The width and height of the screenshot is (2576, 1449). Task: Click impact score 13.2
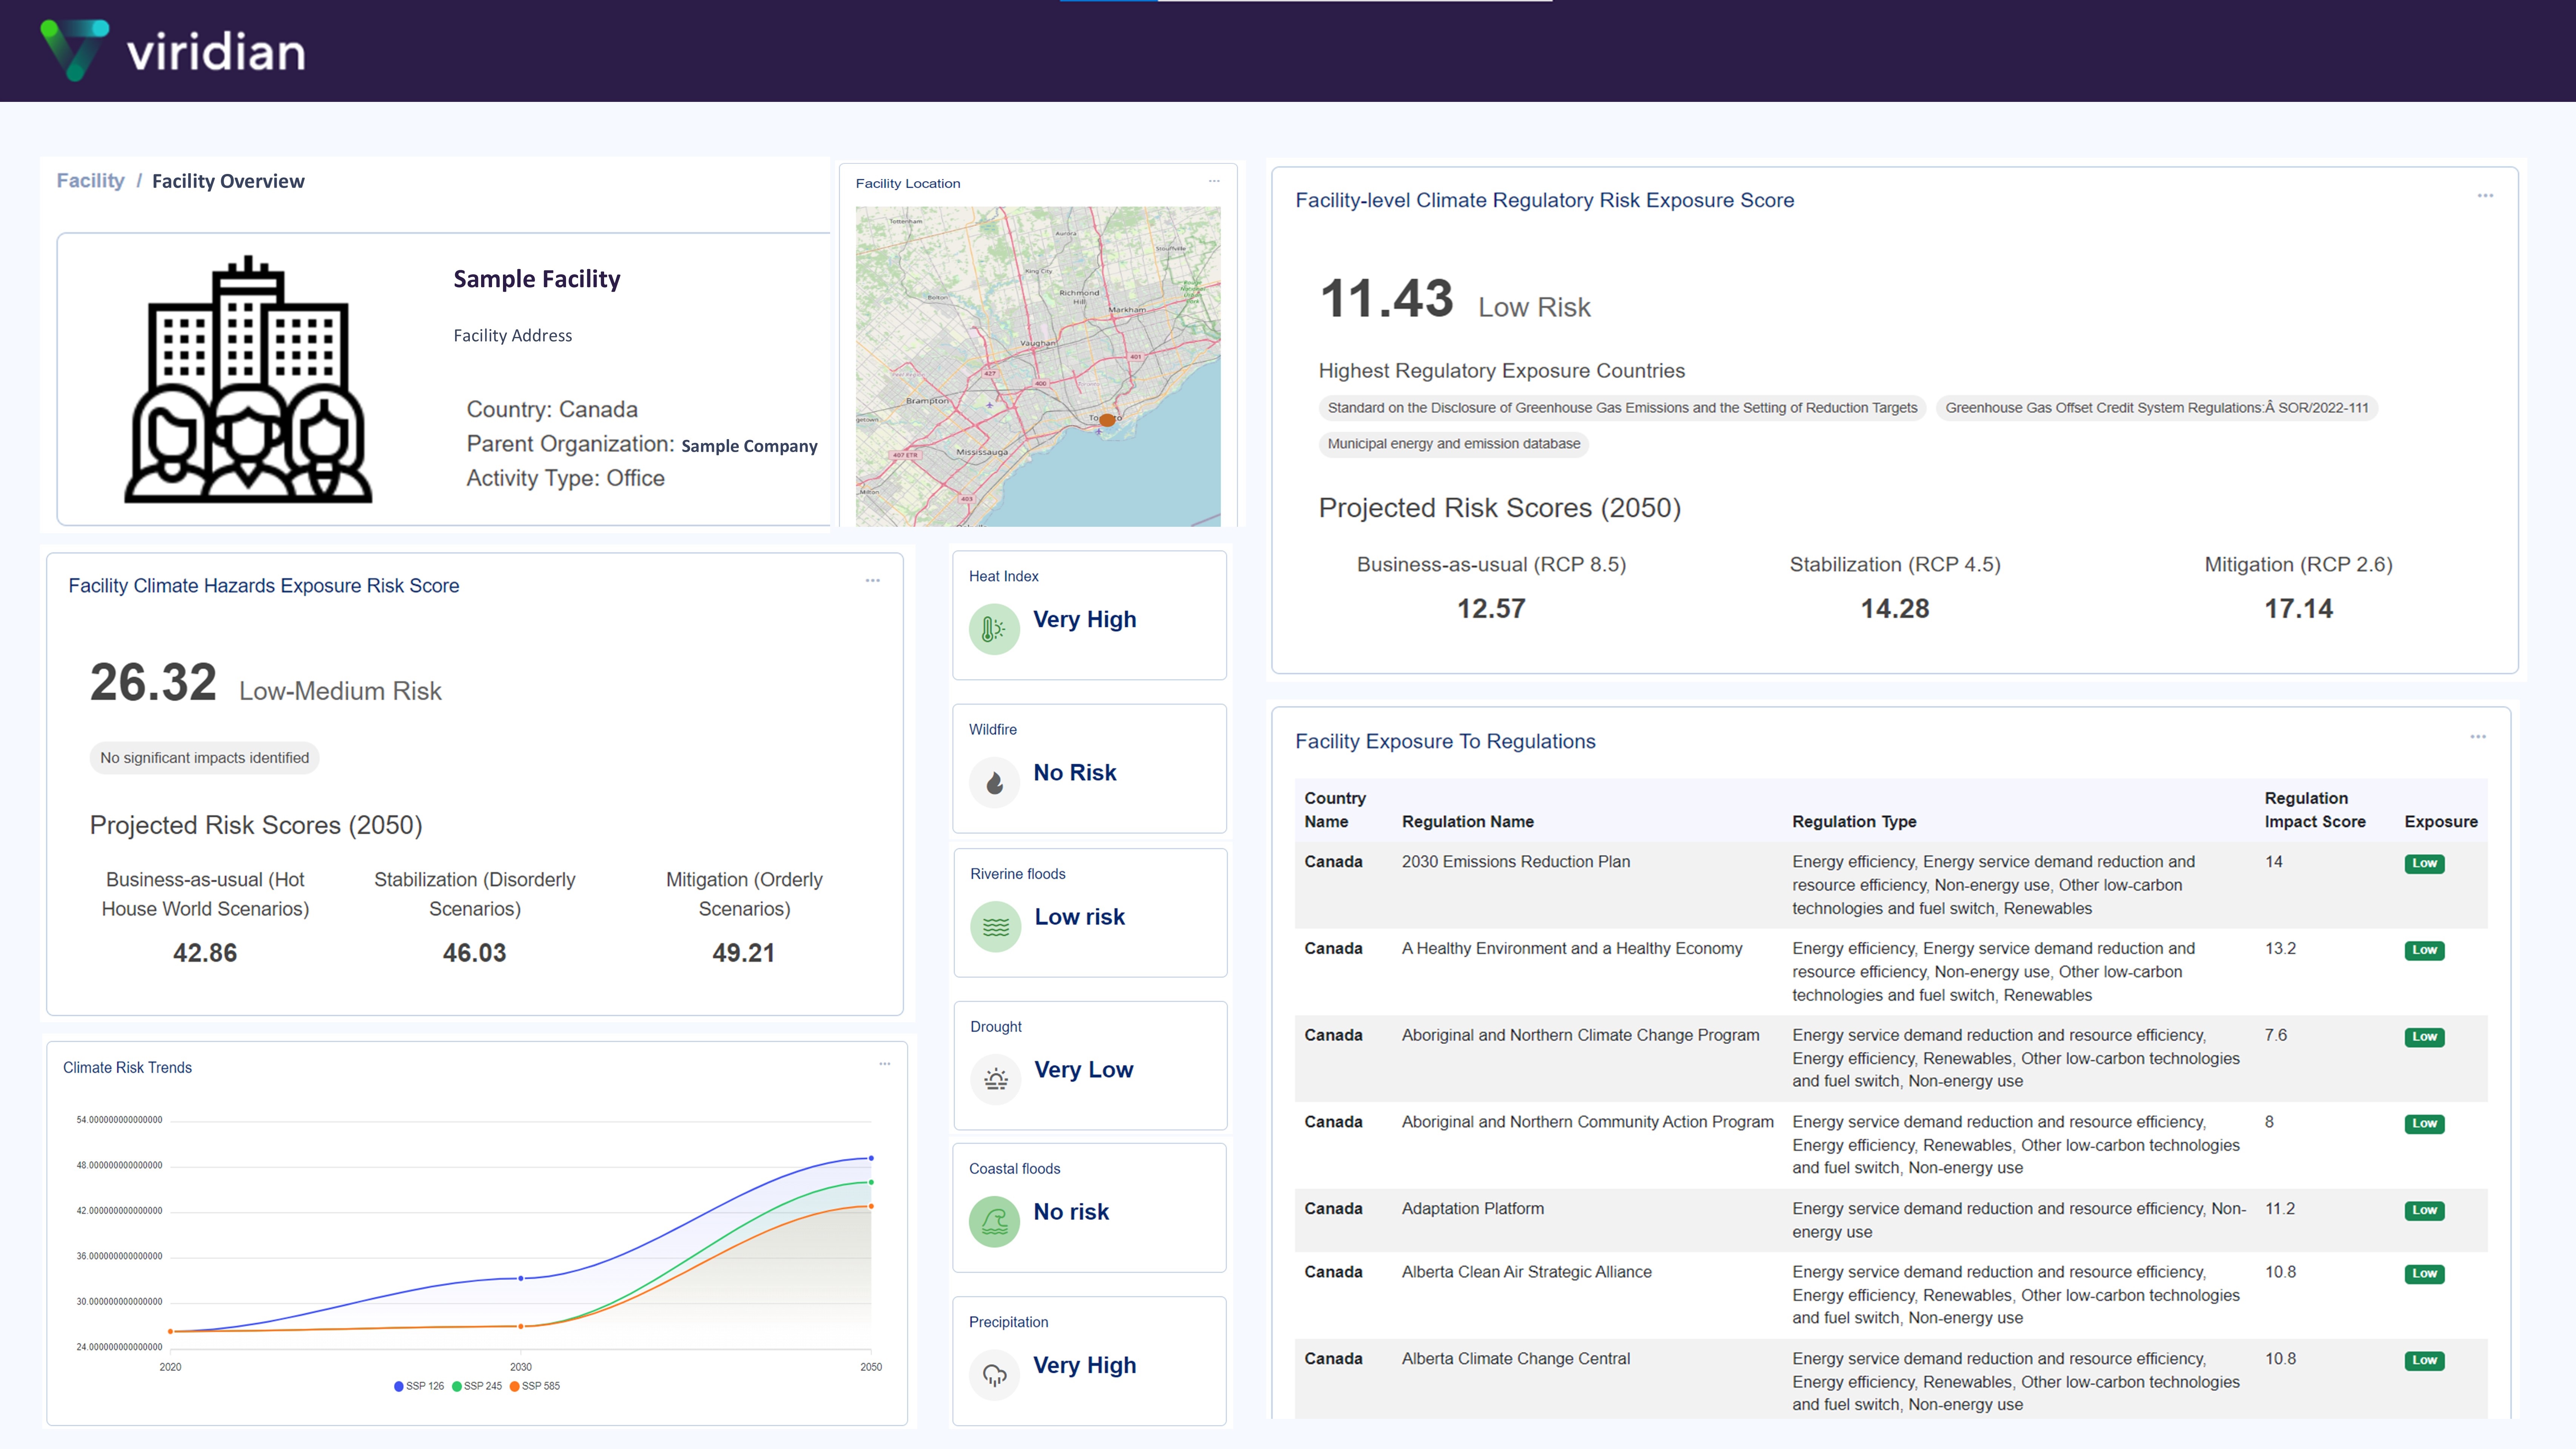tap(2280, 949)
